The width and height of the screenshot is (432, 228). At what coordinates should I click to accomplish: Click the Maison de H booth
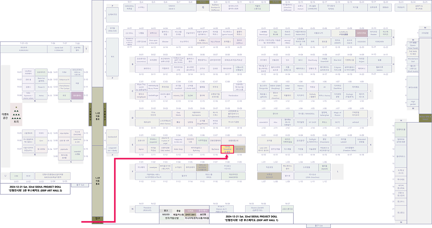(221, 209)
